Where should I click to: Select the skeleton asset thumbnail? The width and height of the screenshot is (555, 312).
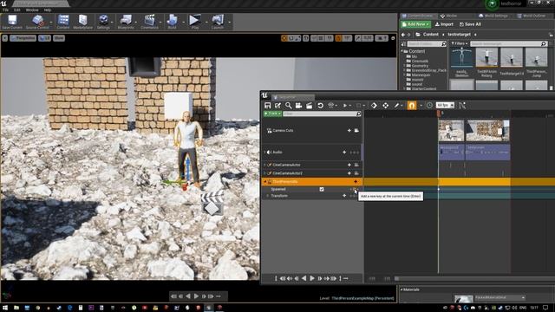pos(461,57)
